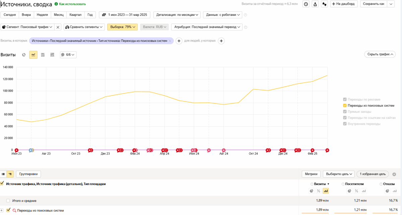
Task: Click the export/share report icon
Action: [315, 4]
